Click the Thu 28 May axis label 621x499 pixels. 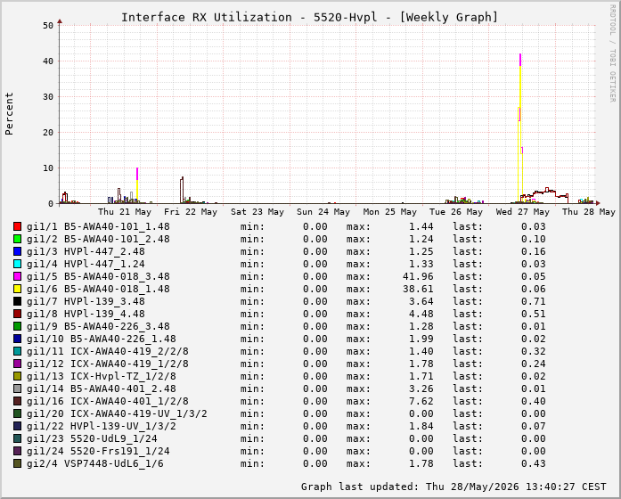pos(589,212)
